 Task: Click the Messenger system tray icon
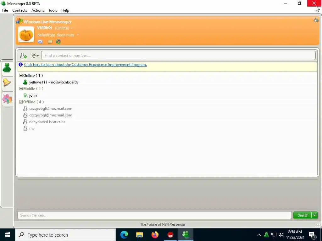point(266,235)
